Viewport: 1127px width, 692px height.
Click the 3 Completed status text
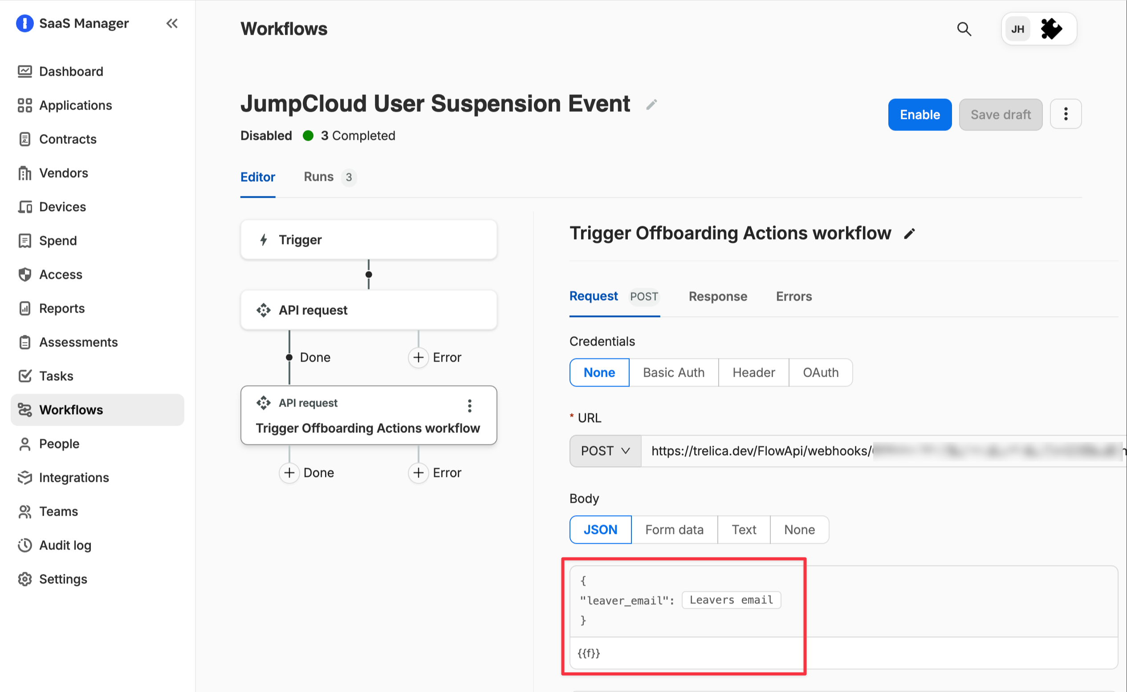(x=358, y=136)
